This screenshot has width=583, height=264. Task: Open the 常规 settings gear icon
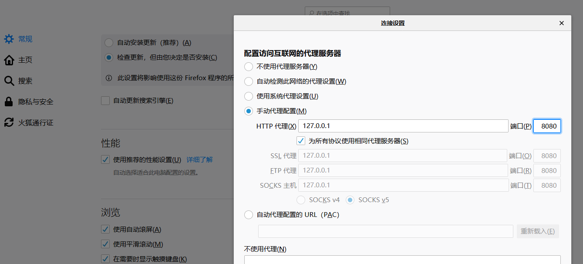pos(9,39)
